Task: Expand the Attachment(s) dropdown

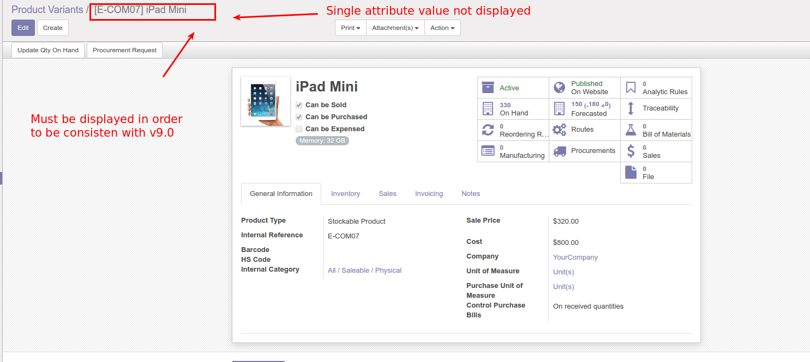Action: point(394,27)
